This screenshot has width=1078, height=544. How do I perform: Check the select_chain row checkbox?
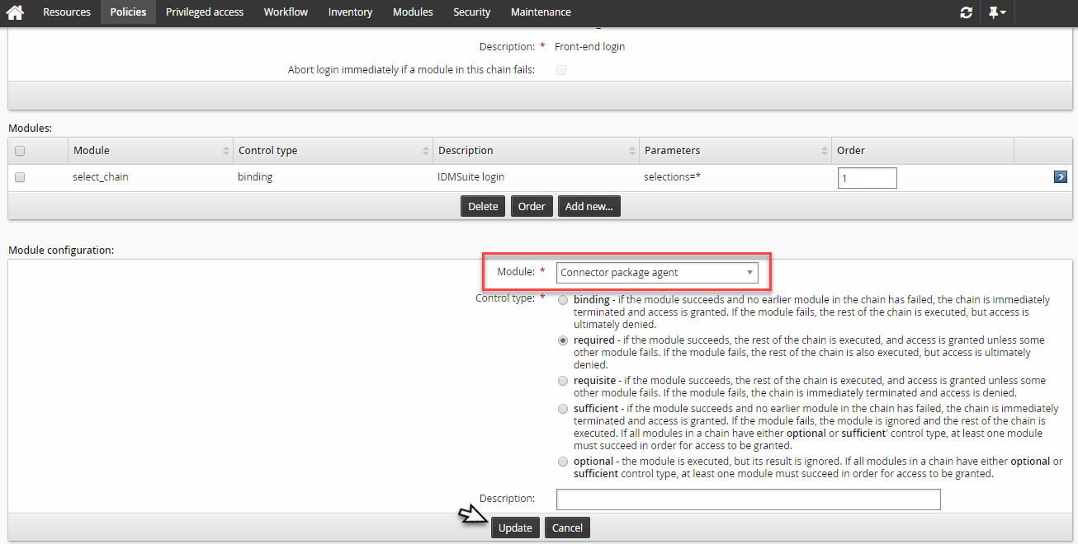point(20,177)
